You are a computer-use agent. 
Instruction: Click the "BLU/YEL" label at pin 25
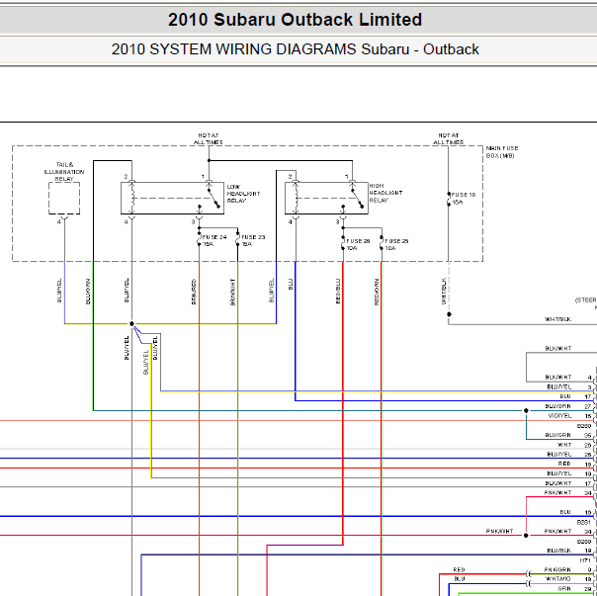point(558,455)
